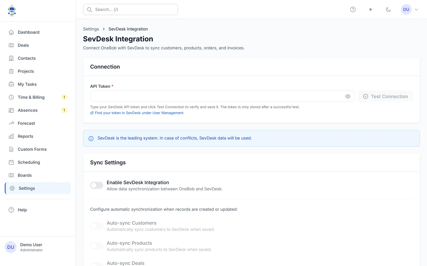Toggle Enable SevDesk Integration switch
This screenshot has width=427, height=266.
tap(97, 185)
